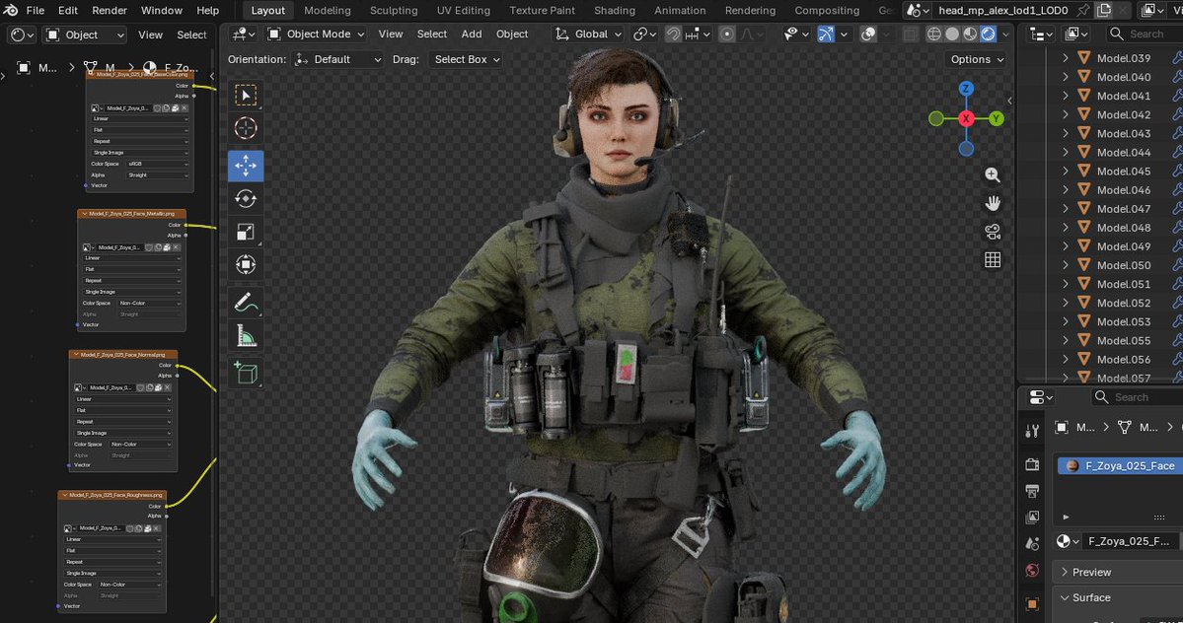Switch perspective/orthographic with the grid icon

[x=993, y=260]
